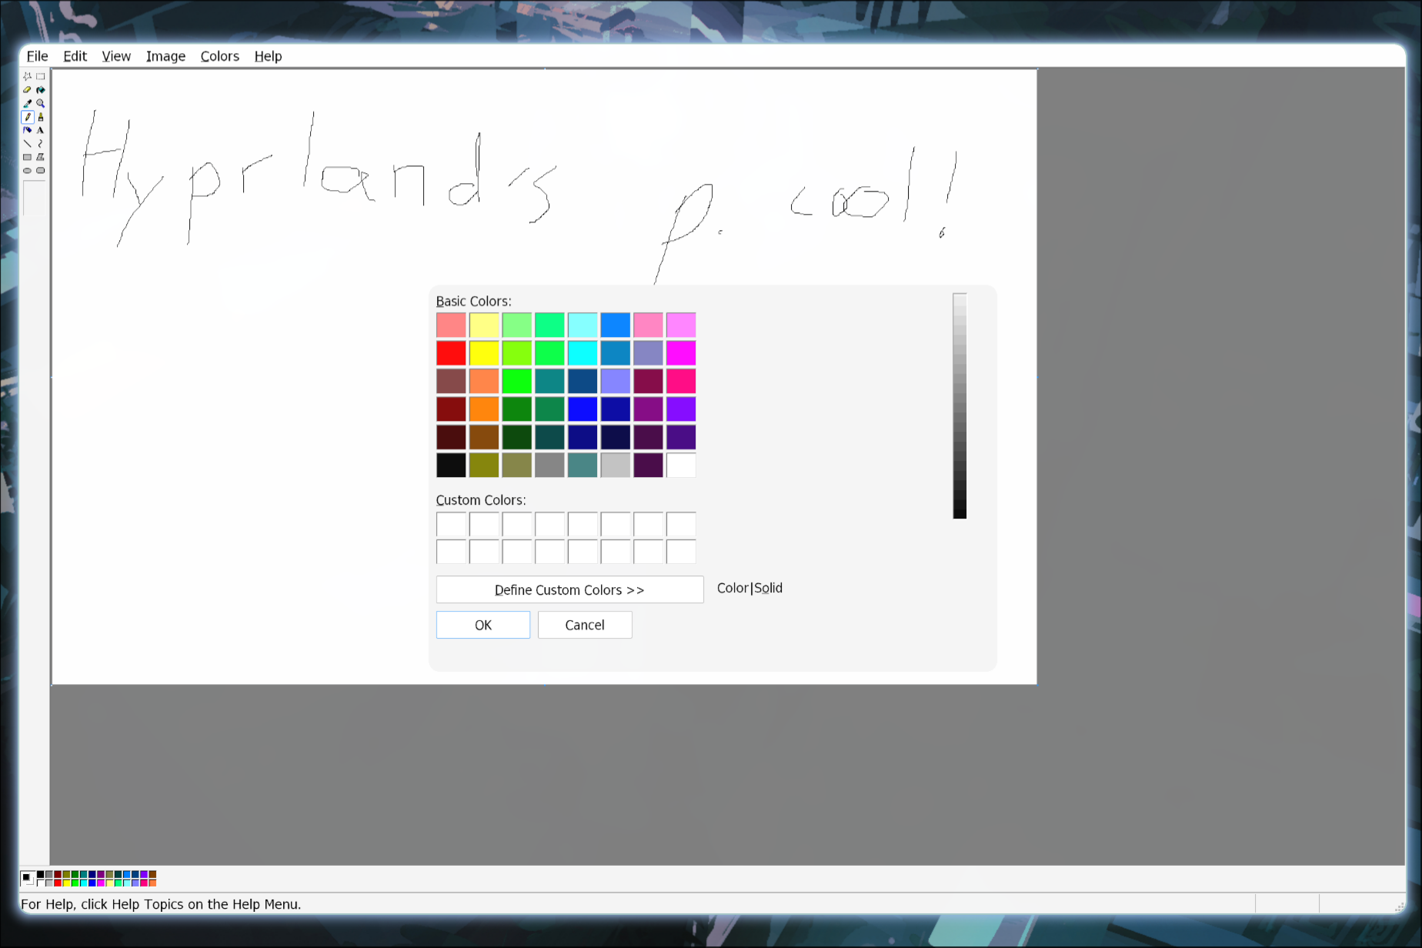Select the Ellipse tool
Screen dimensions: 1422x948
tap(27, 170)
